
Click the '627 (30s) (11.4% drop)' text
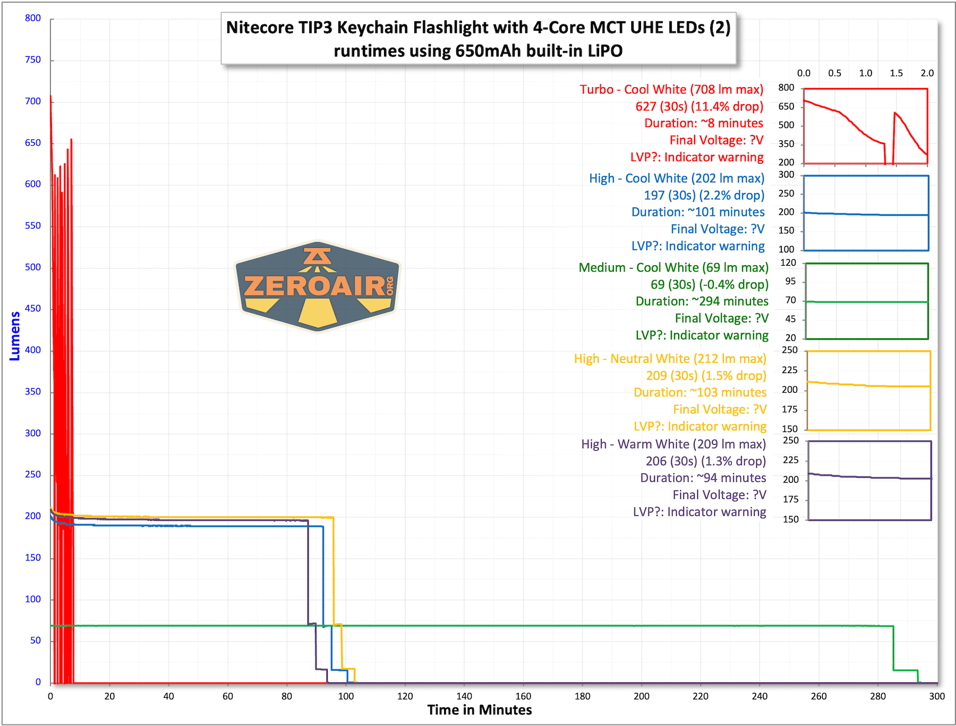tap(699, 106)
